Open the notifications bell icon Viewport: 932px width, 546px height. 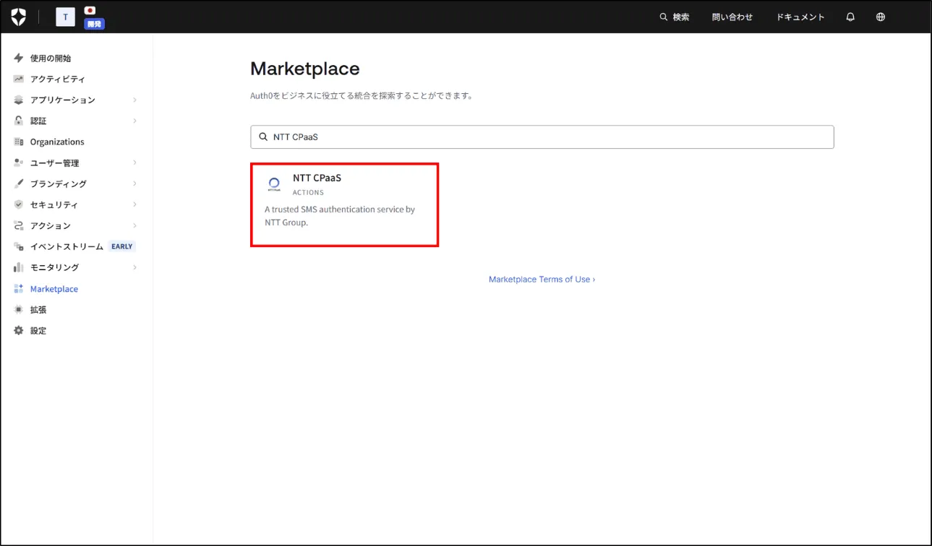850,17
